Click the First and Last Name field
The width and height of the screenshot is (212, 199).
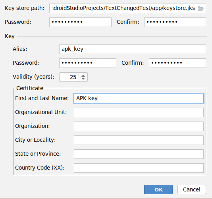(139, 99)
